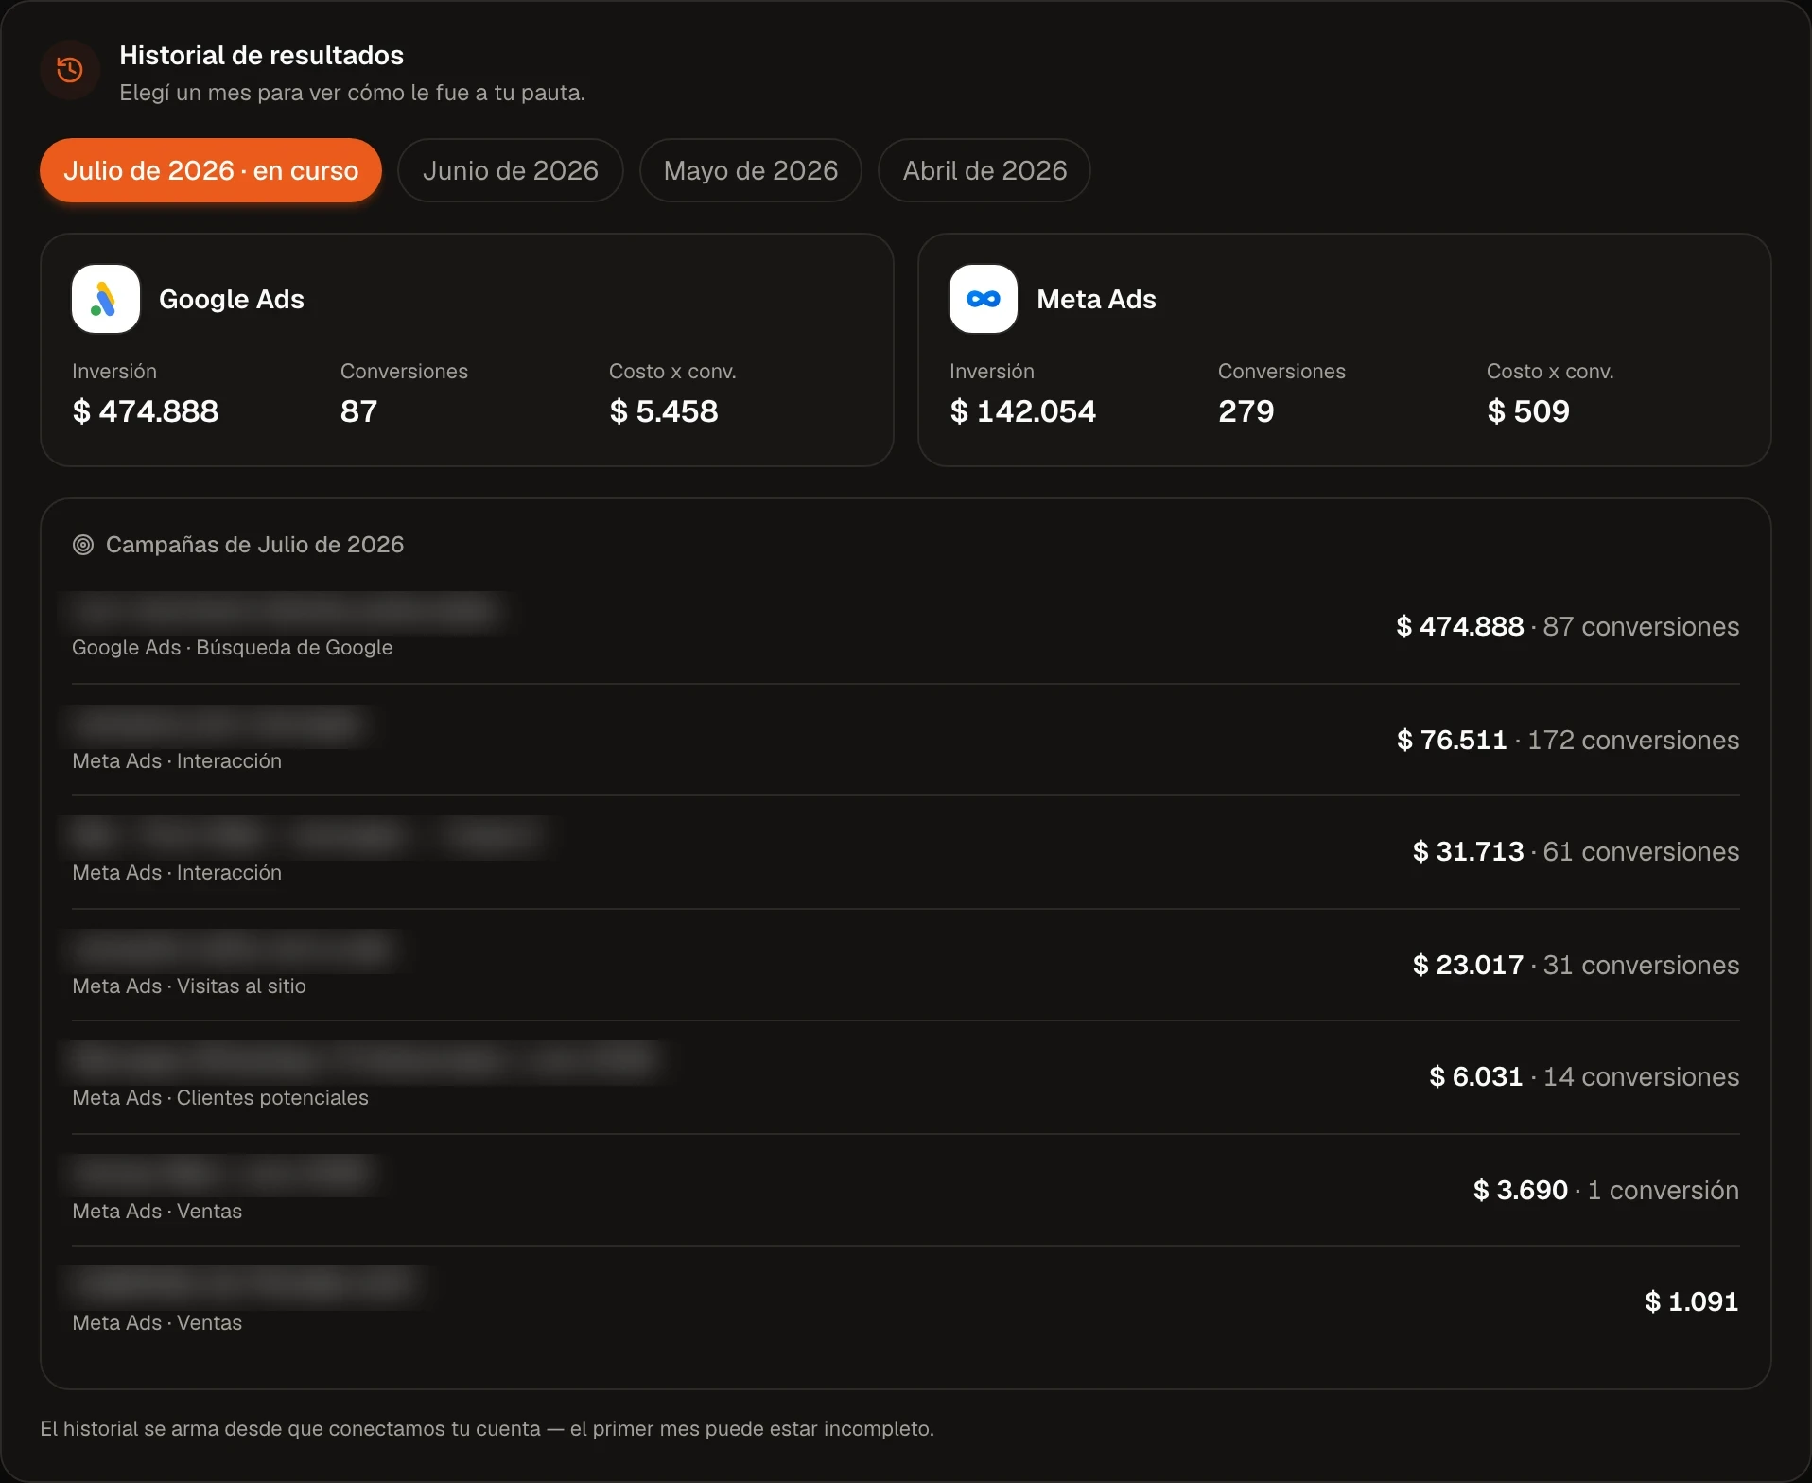
Task: Click '$ 474.888' in the Búsqueda de Google row
Action: point(1460,627)
